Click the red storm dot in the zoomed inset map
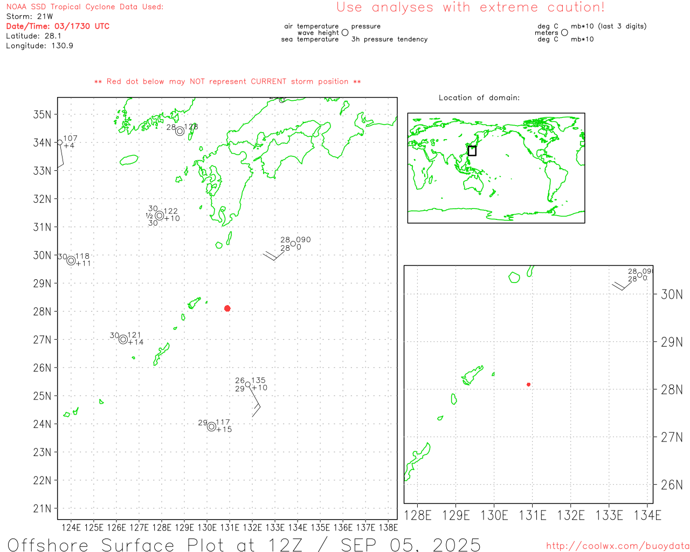The height and width of the screenshot is (552, 690). pyautogui.click(x=529, y=384)
